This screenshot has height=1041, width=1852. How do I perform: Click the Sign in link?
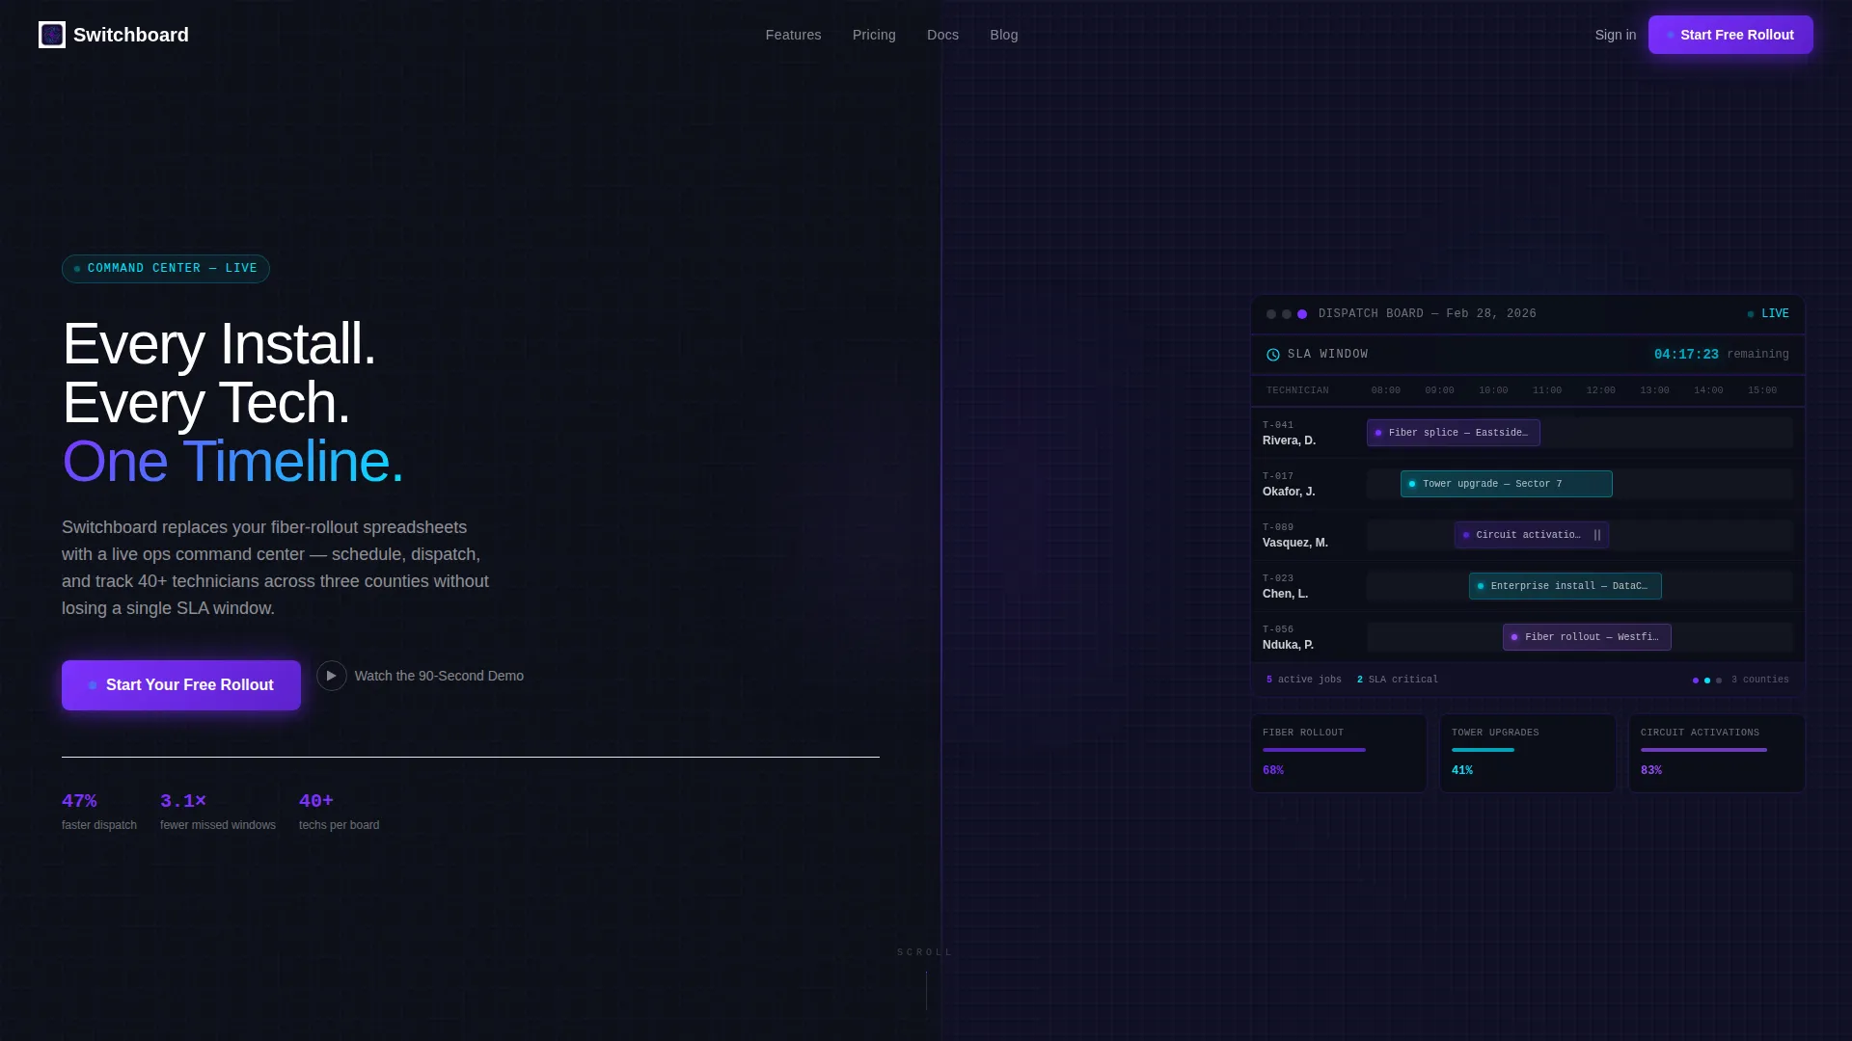1615,35
